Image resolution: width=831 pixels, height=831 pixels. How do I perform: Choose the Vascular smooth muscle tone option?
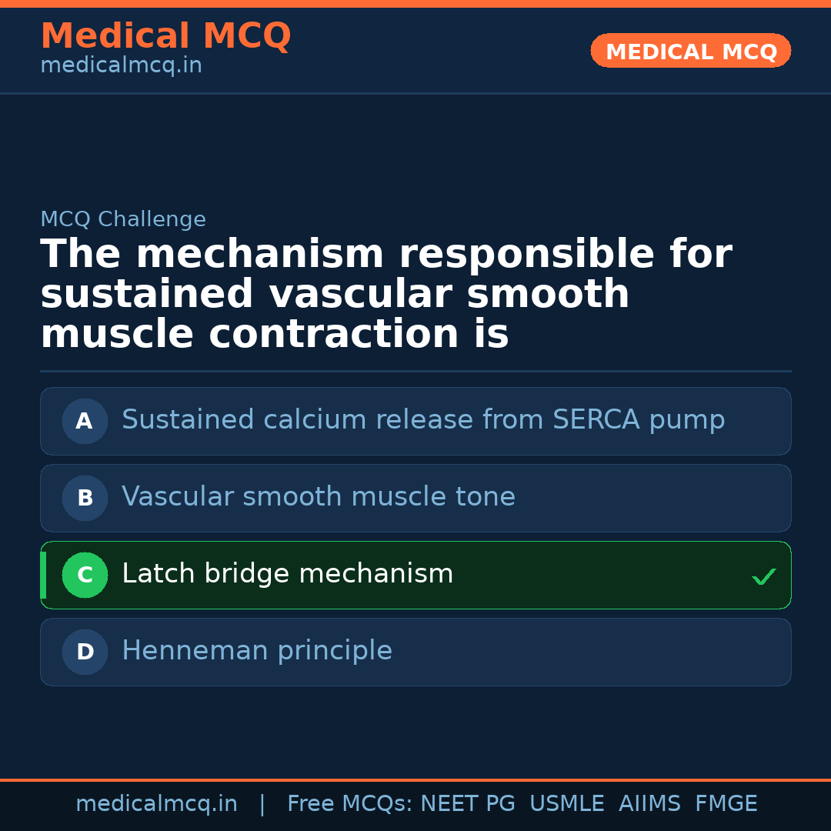(x=319, y=497)
